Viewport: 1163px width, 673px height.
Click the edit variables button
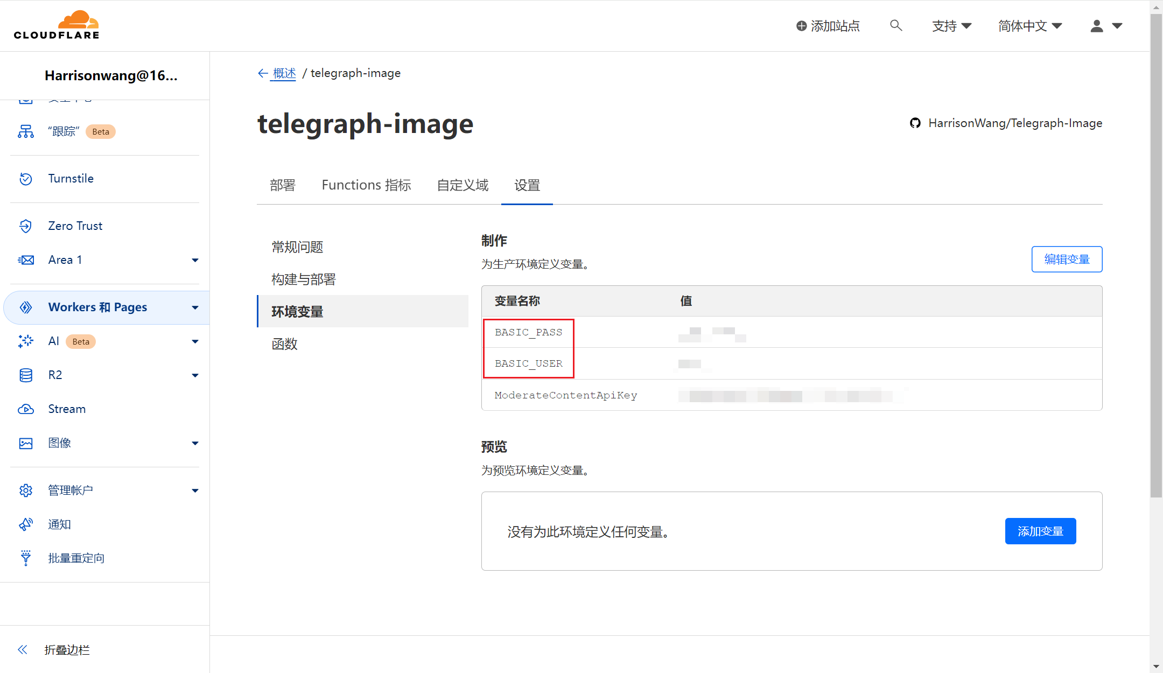[1067, 260]
